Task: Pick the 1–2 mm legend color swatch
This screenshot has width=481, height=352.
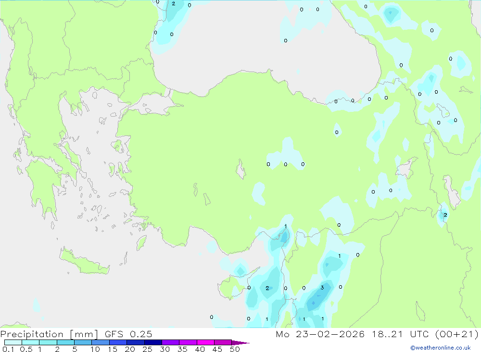Action: (48, 342)
